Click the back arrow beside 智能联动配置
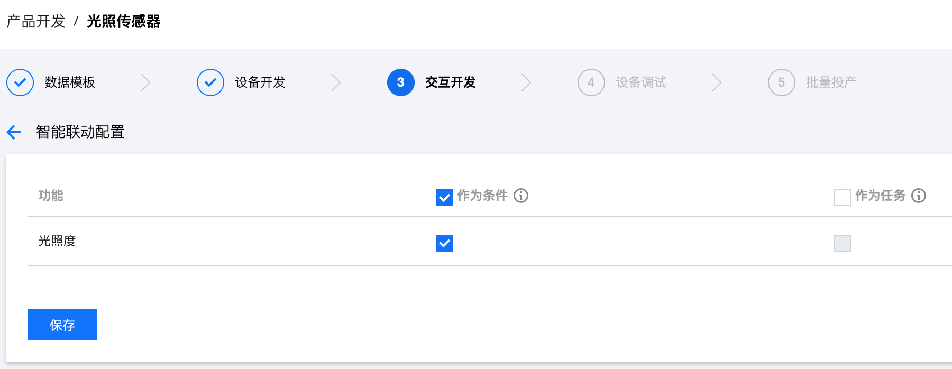The width and height of the screenshot is (952, 369). tap(14, 132)
